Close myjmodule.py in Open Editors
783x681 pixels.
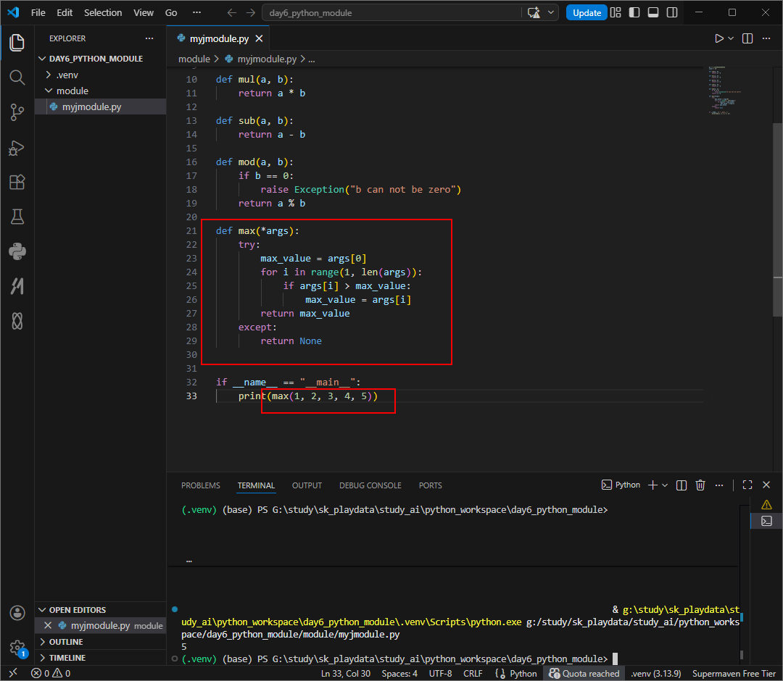48,625
